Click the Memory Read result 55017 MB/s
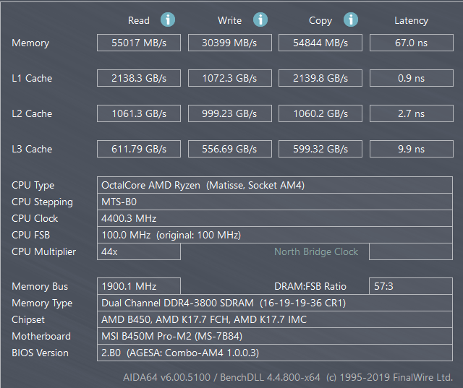The width and height of the screenshot is (463, 388). point(138,43)
